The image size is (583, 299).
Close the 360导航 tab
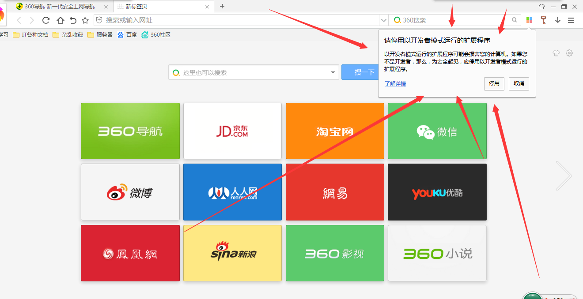pos(106,7)
